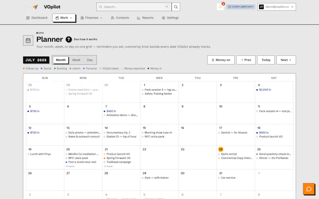Toggle the Money on button
The image size is (319, 199).
click(x=221, y=60)
